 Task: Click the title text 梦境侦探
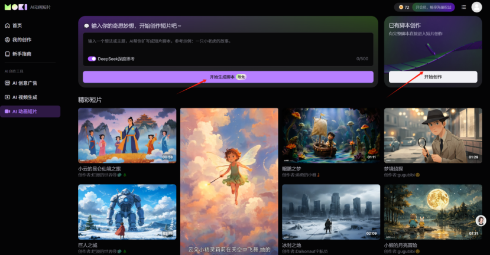(394, 169)
